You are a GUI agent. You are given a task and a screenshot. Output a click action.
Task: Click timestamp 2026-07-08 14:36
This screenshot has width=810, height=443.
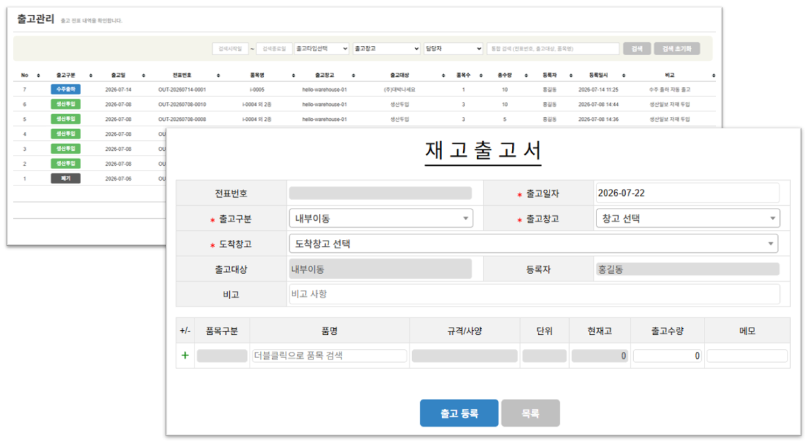(598, 119)
